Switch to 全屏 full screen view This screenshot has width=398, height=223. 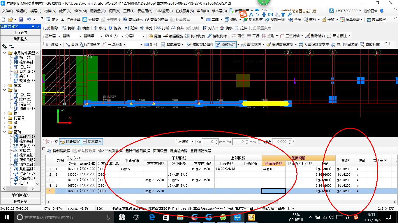click(x=295, y=20)
